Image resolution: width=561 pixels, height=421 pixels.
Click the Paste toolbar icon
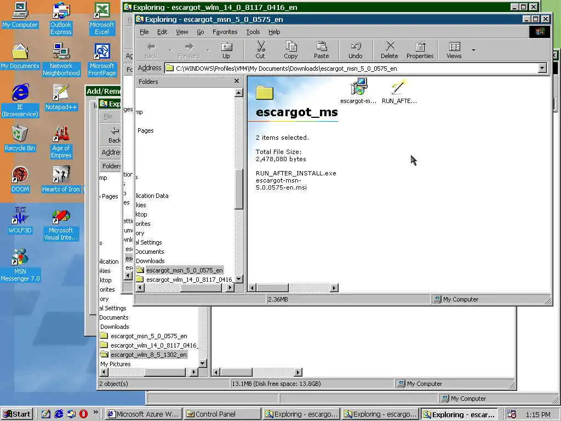pyautogui.click(x=321, y=49)
